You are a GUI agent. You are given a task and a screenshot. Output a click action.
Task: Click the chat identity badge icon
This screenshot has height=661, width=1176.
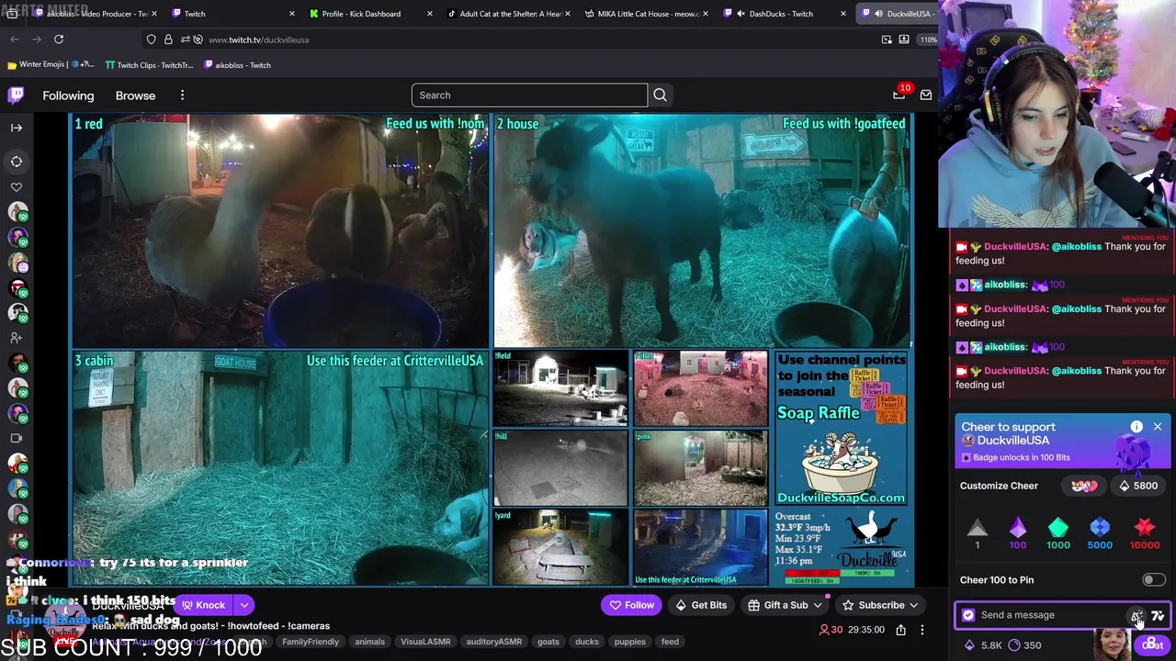(x=968, y=615)
